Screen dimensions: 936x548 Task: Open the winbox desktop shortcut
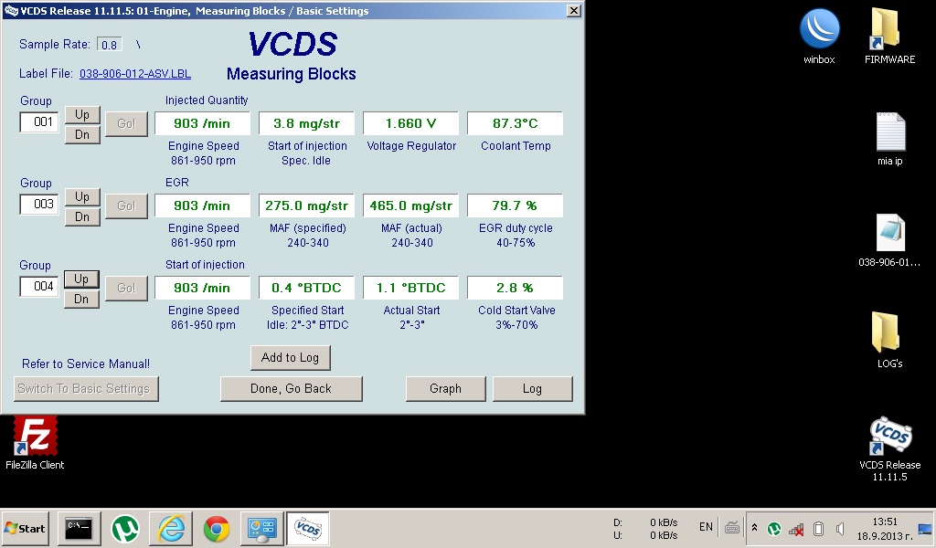(x=819, y=30)
